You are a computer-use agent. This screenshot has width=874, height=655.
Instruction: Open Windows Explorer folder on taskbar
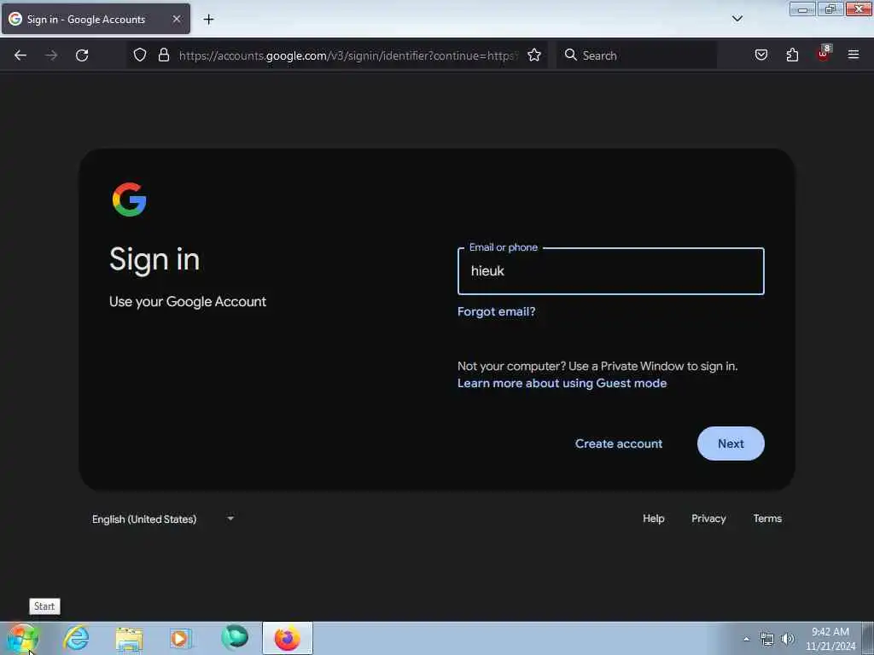(x=130, y=638)
